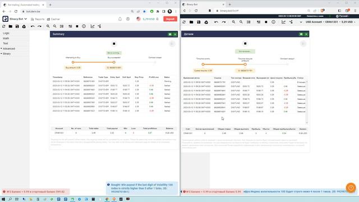Click the round grey clear button in the Summary panel
359x202 pixels.
(172, 44)
